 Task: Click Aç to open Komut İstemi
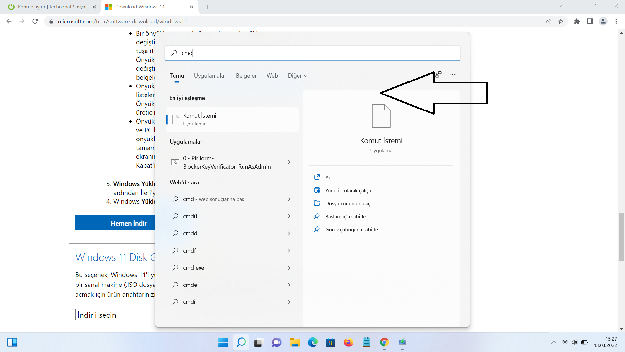[x=328, y=178]
